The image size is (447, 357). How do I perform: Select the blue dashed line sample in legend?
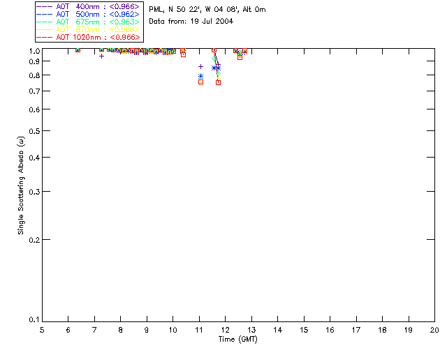[45, 14]
